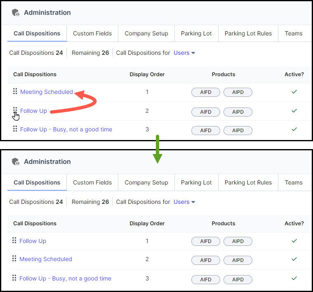Click drag handle beside Follow Up in bottom panel

(x=14, y=241)
